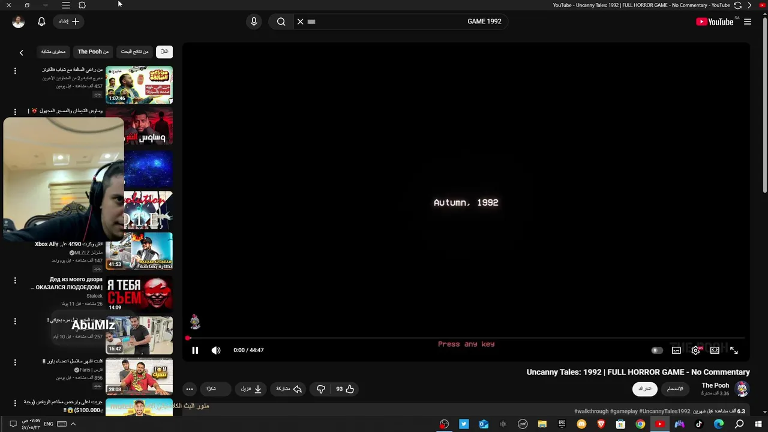
Task: Open options for the 16:42 video
Action: pyautogui.click(x=15, y=322)
